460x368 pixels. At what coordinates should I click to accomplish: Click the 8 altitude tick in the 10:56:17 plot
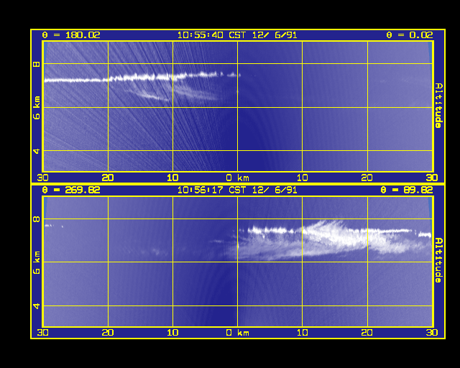click(x=37, y=219)
